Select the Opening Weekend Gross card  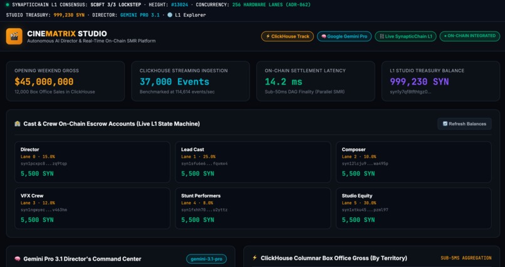click(x=65, y=81)
